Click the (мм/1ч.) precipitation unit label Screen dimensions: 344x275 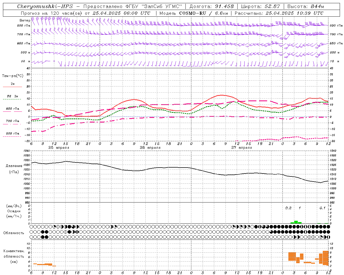[x=14, y=216]
